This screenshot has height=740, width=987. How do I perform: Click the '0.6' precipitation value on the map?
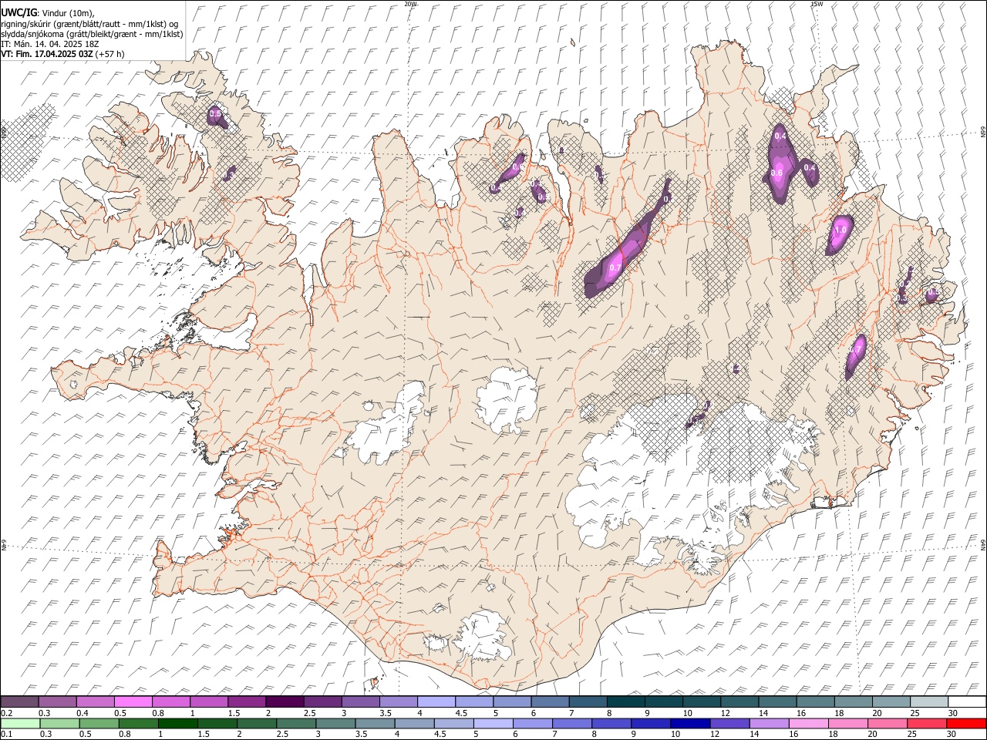tap(776, 173)
